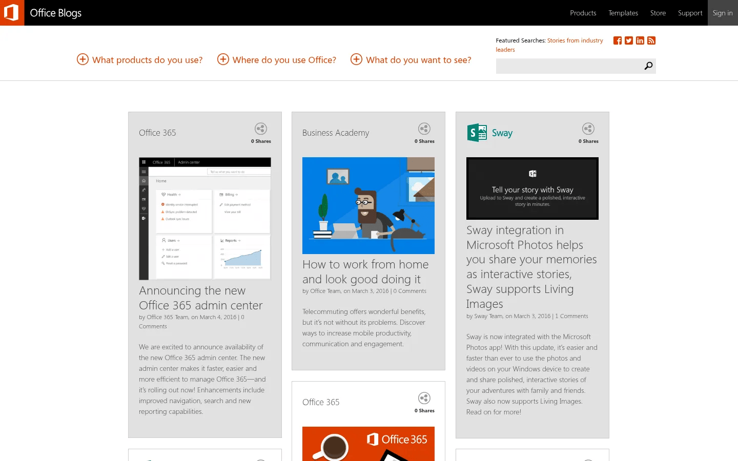Expand 'Where do you use Office?' filter
Screen dimensions: 738x461
pos(277,60)
